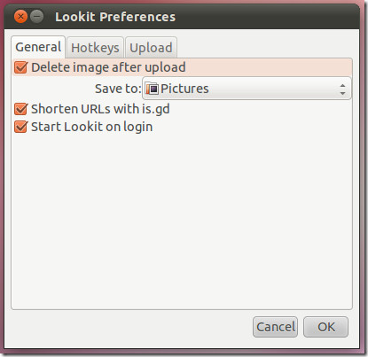Click the gray minimize window icon
Viewport: 368px width, 357px height.
pos(37,17)
